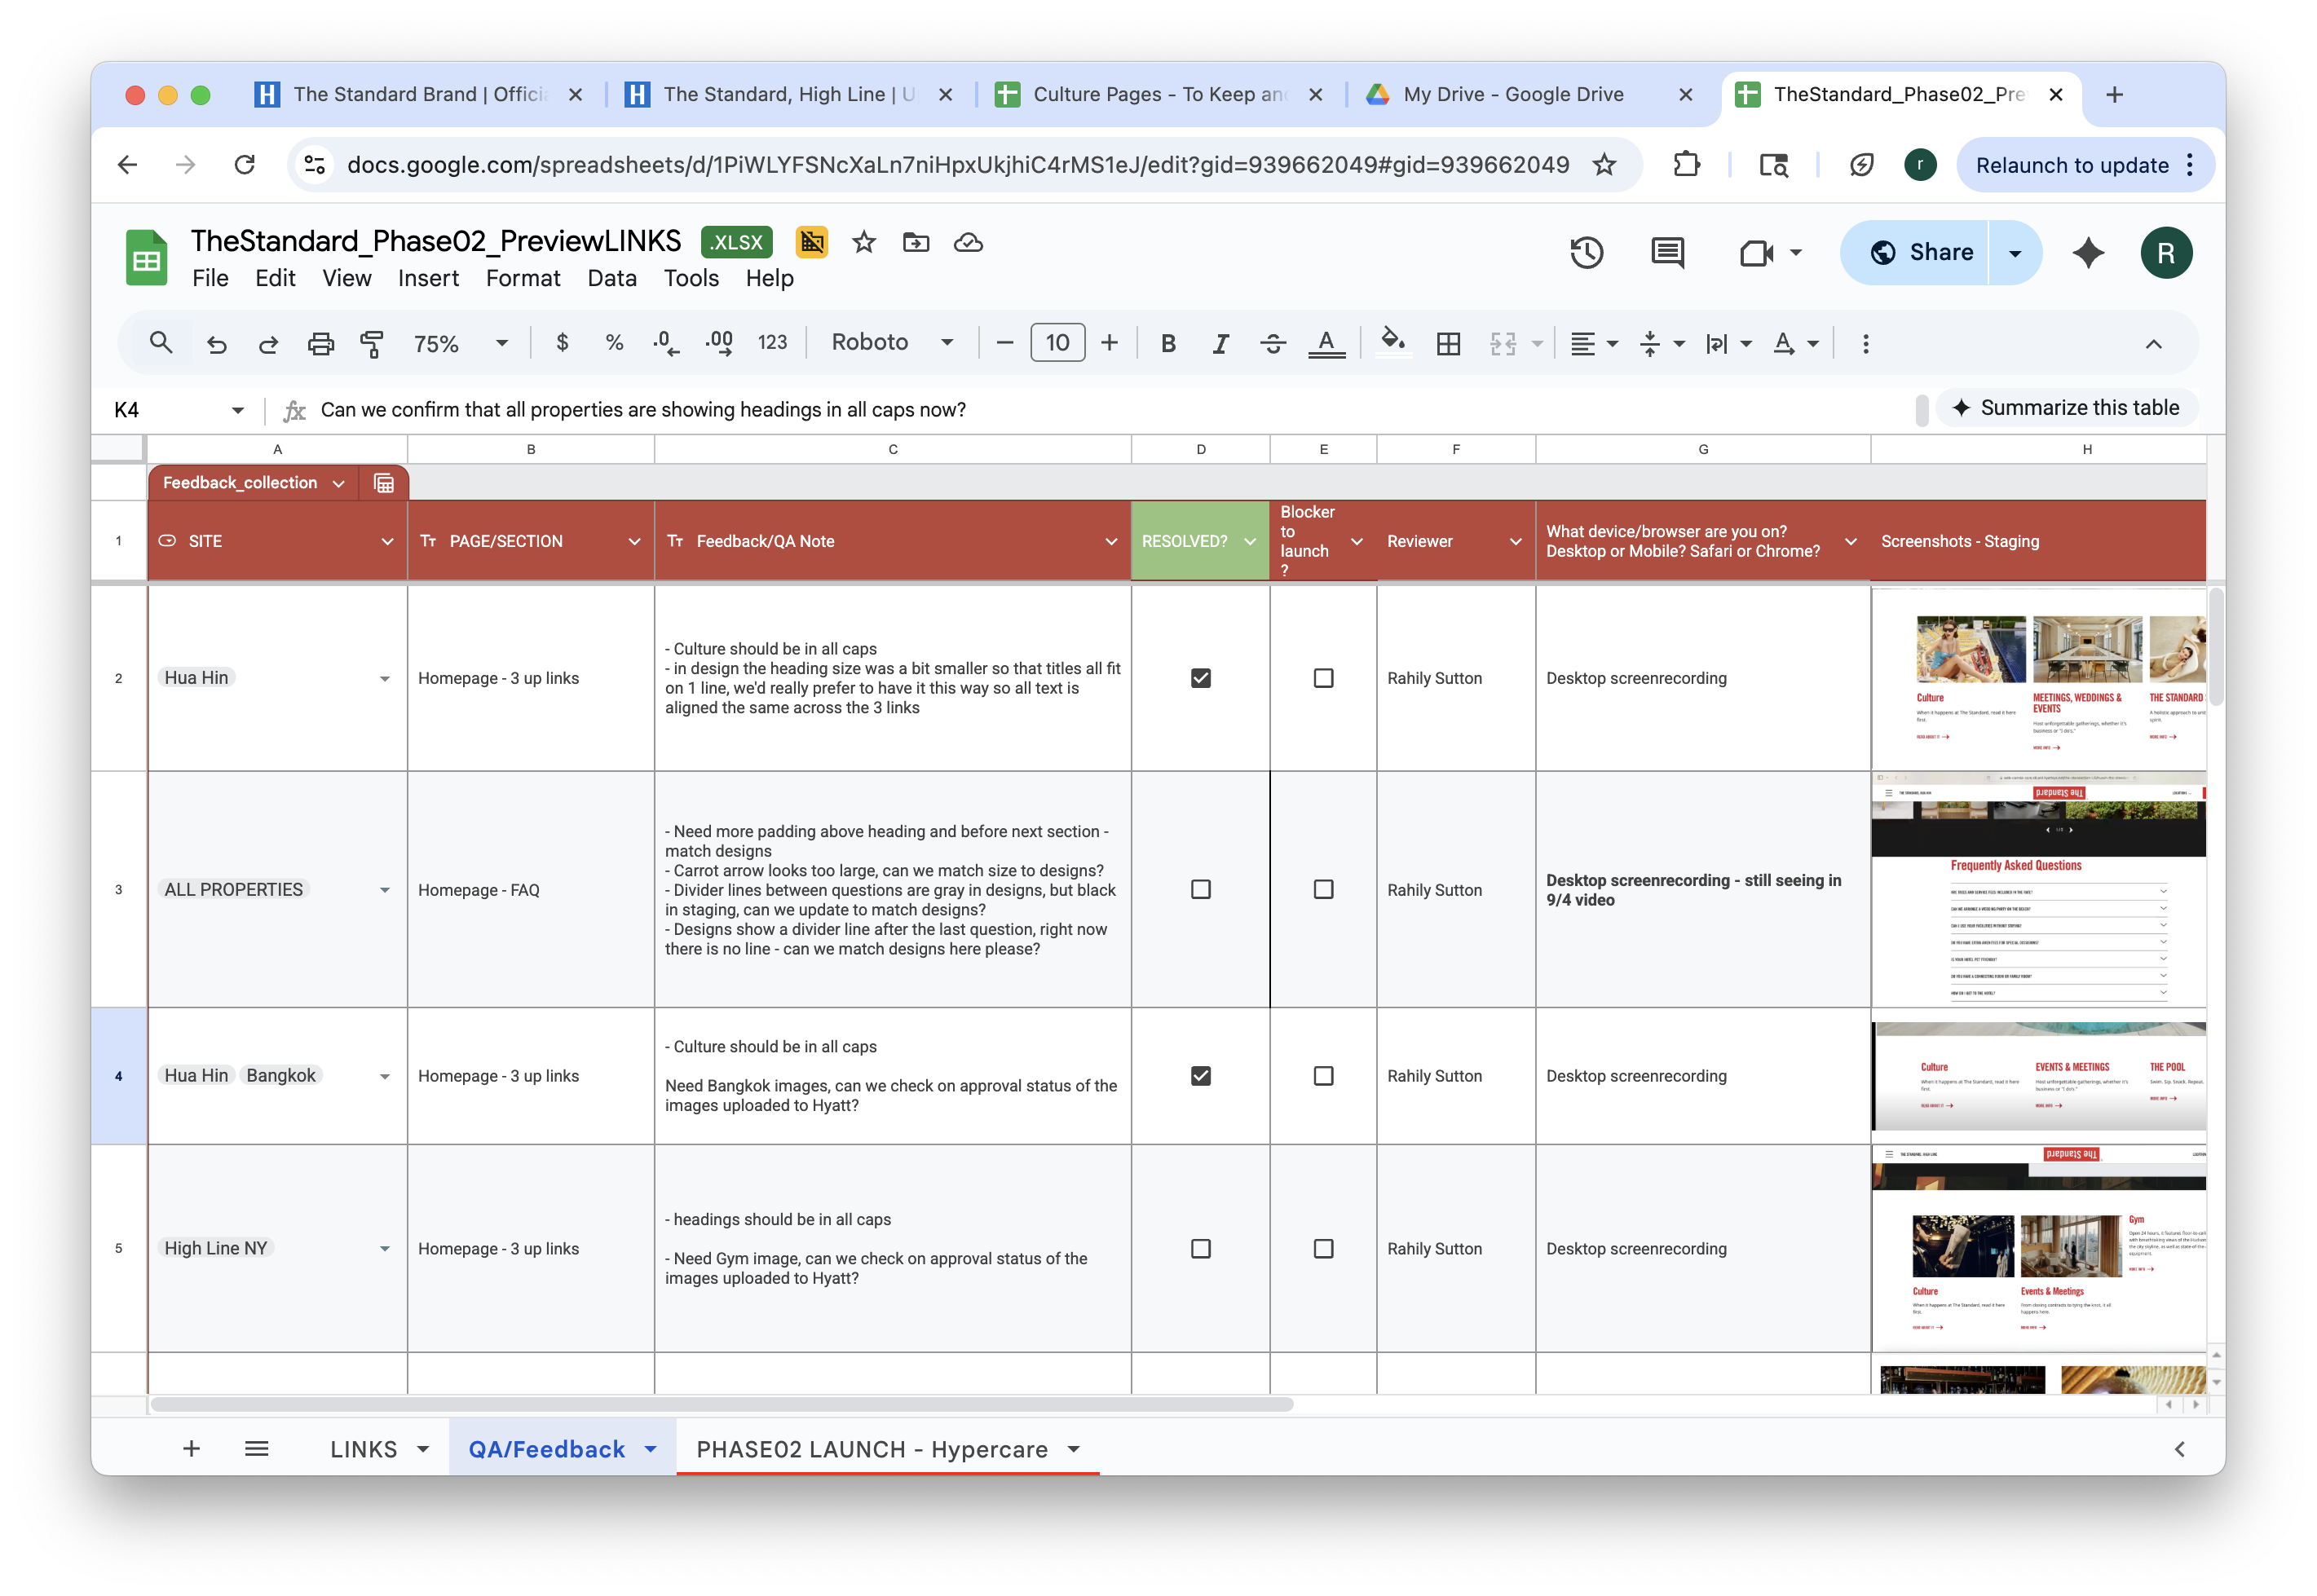Check Resolved box for ALL PROPERTIES row
The image size is (2317, 1596).
point(1200,889)
